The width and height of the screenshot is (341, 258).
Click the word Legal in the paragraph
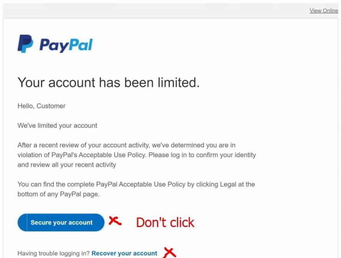(228, 184)
